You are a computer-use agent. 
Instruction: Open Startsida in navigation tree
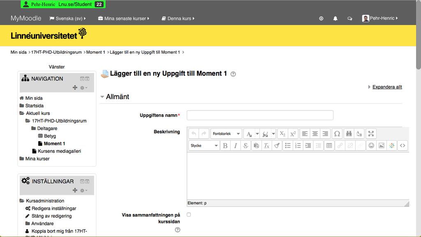point(35,106)
